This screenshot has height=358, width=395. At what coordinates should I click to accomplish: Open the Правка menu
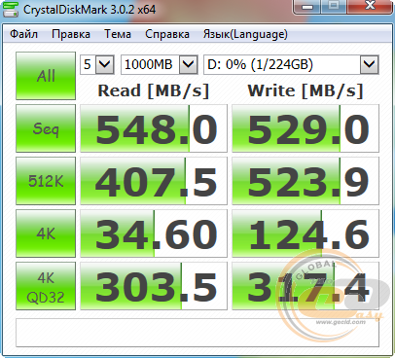[71, 34]
